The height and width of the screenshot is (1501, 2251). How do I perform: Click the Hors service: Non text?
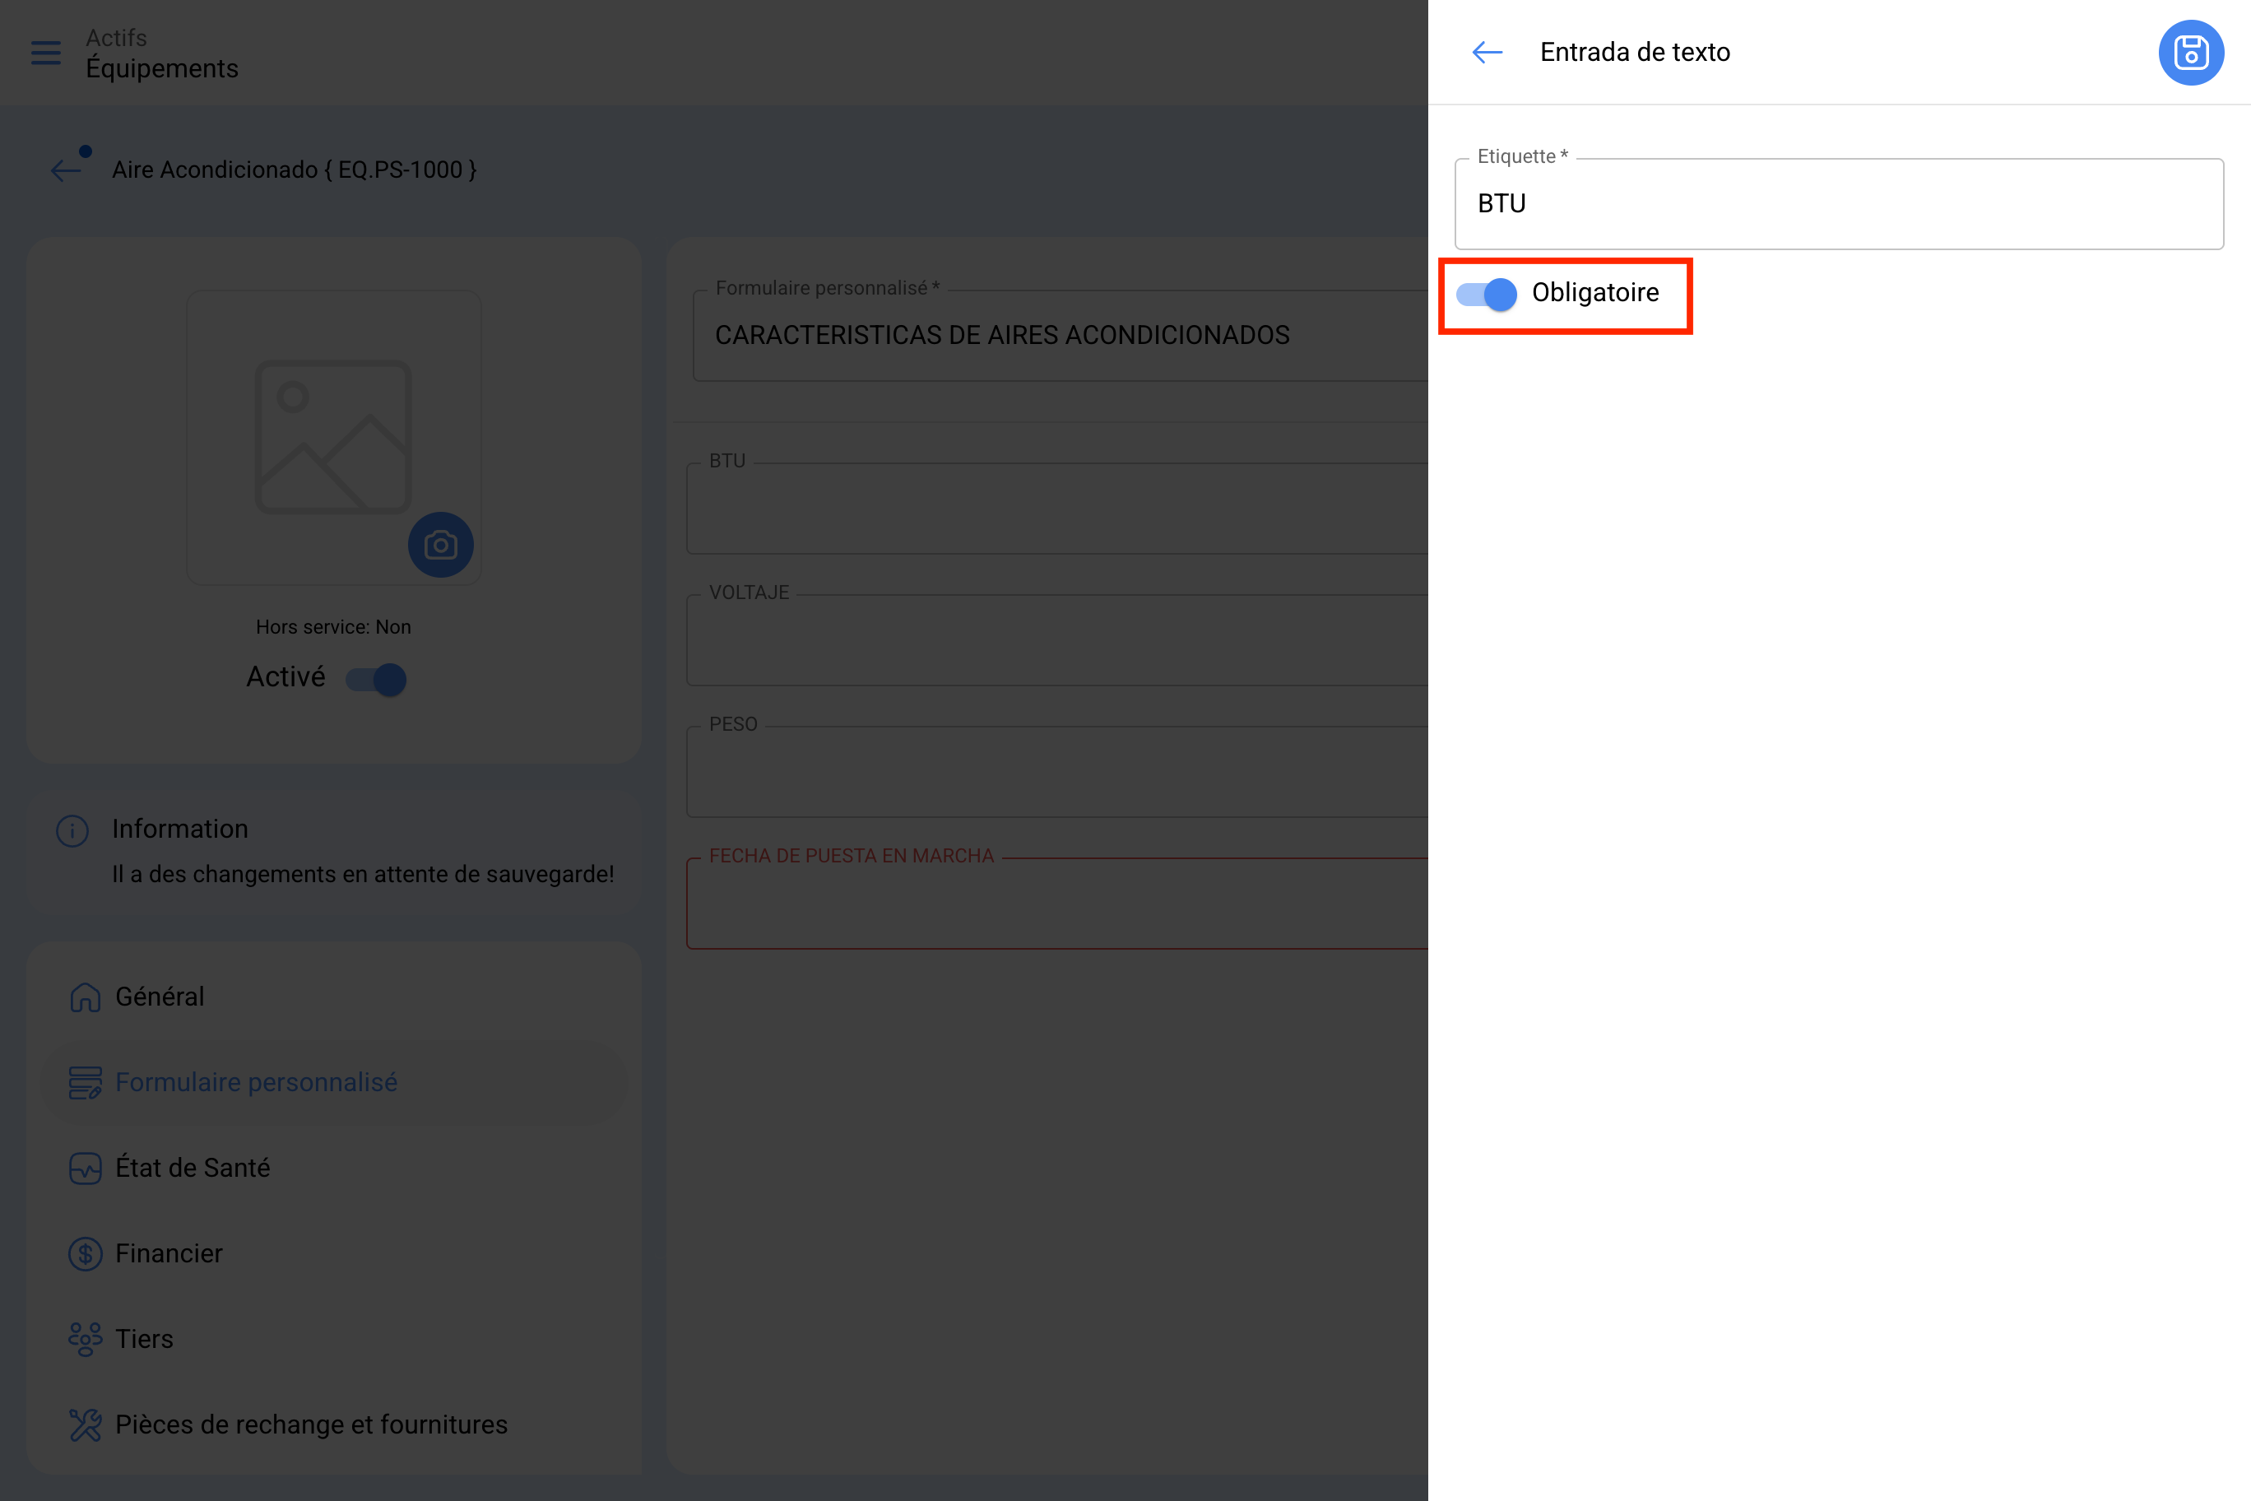[x=333, y=627]
